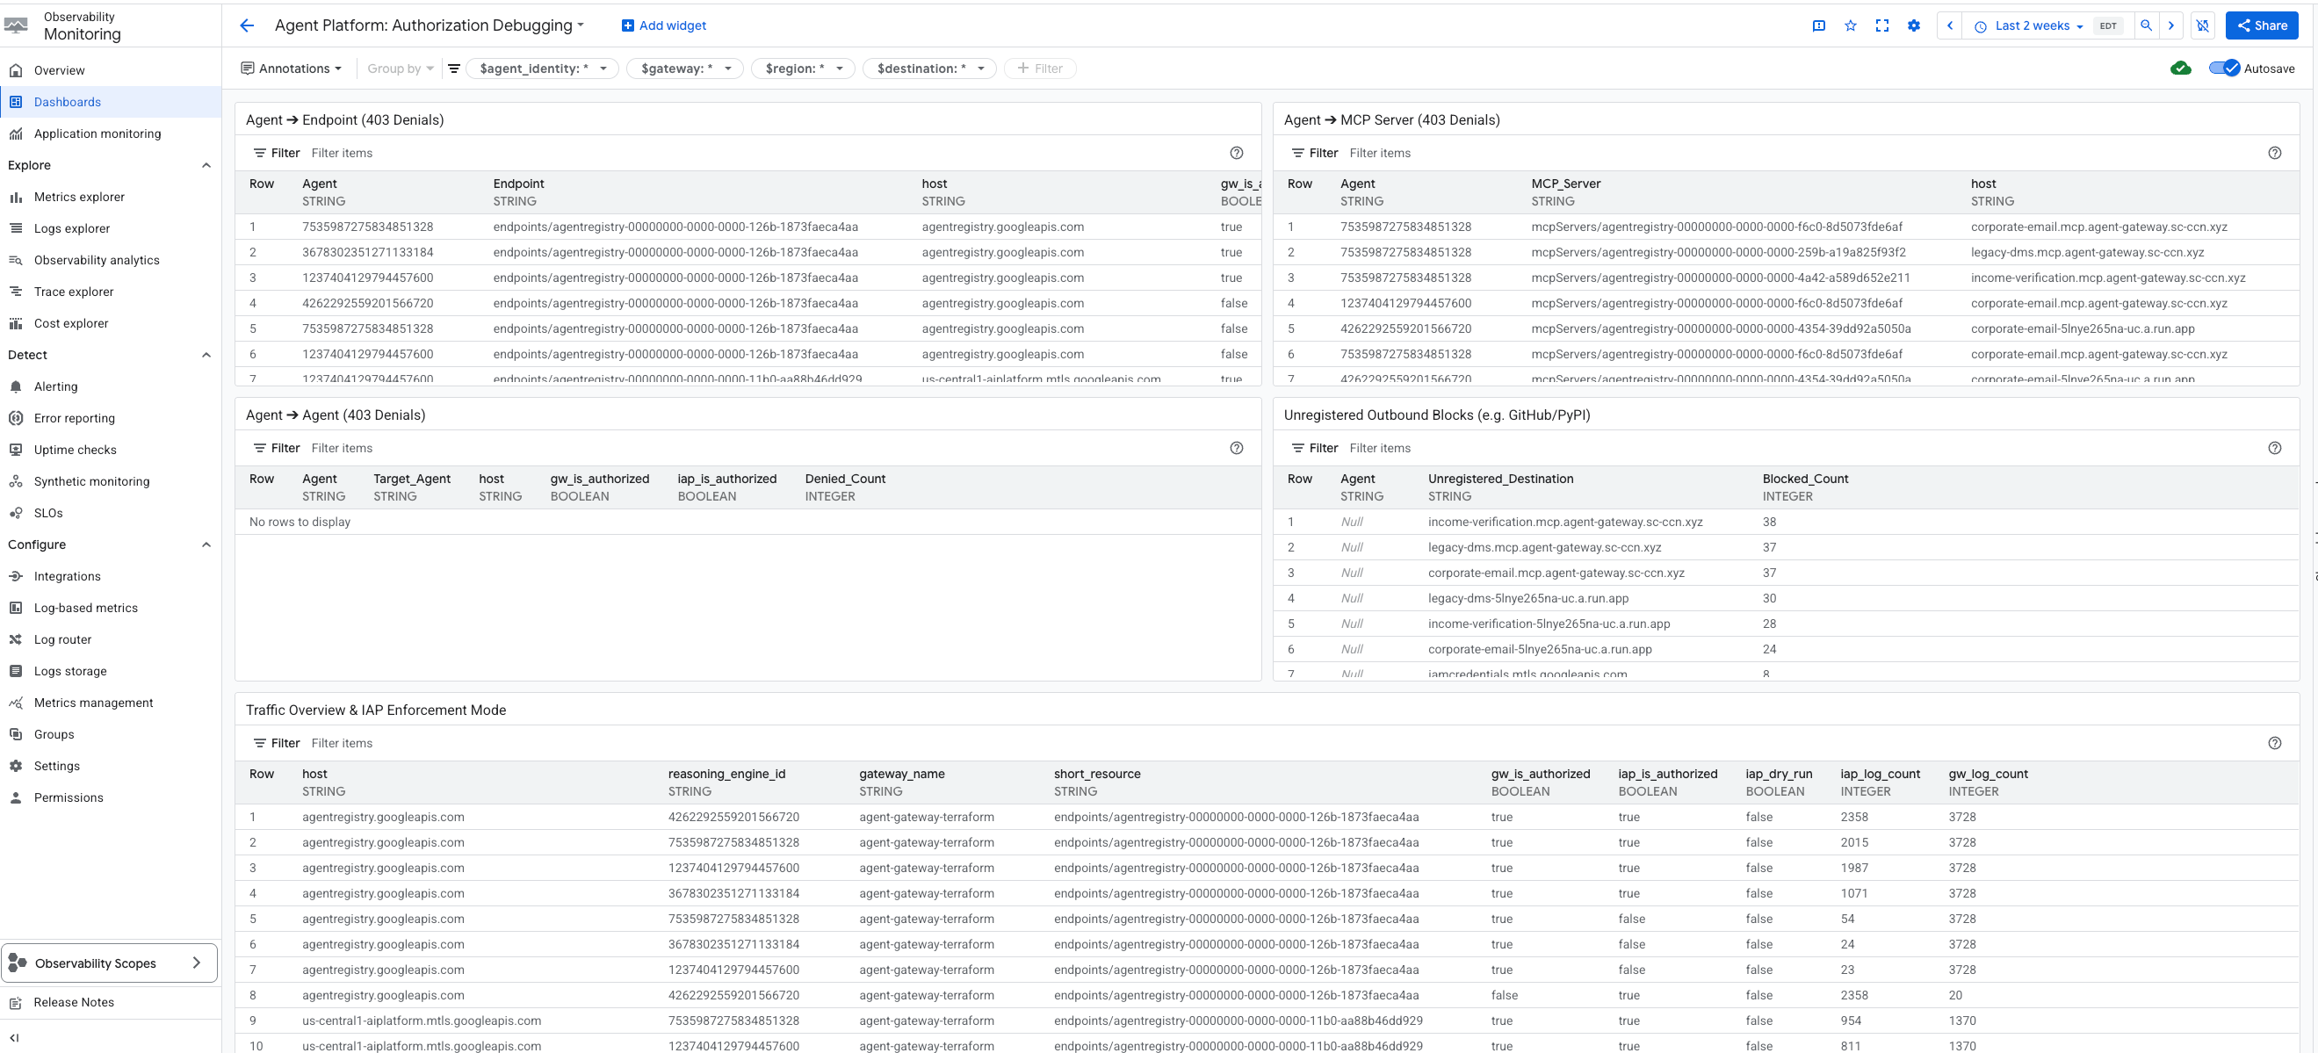Toggle the Autosave switch
The width and height of the screenshot is (2318, 1053).
point(2224,69)
